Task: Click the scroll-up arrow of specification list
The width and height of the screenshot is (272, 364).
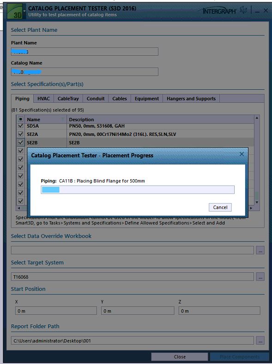Action: 257,118
